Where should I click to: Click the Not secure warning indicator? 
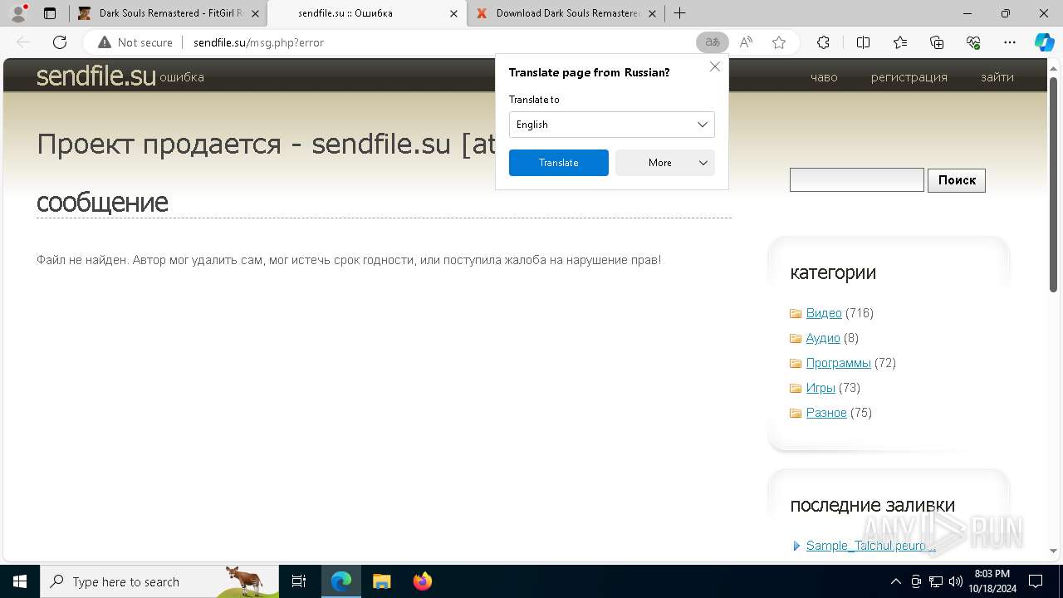tap(135, 42)
